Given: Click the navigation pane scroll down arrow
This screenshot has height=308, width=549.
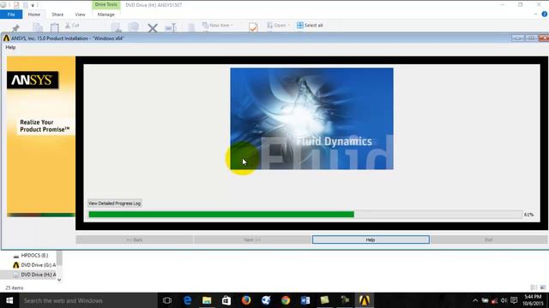Looking at the screenshot, I should tap(59, 280).
